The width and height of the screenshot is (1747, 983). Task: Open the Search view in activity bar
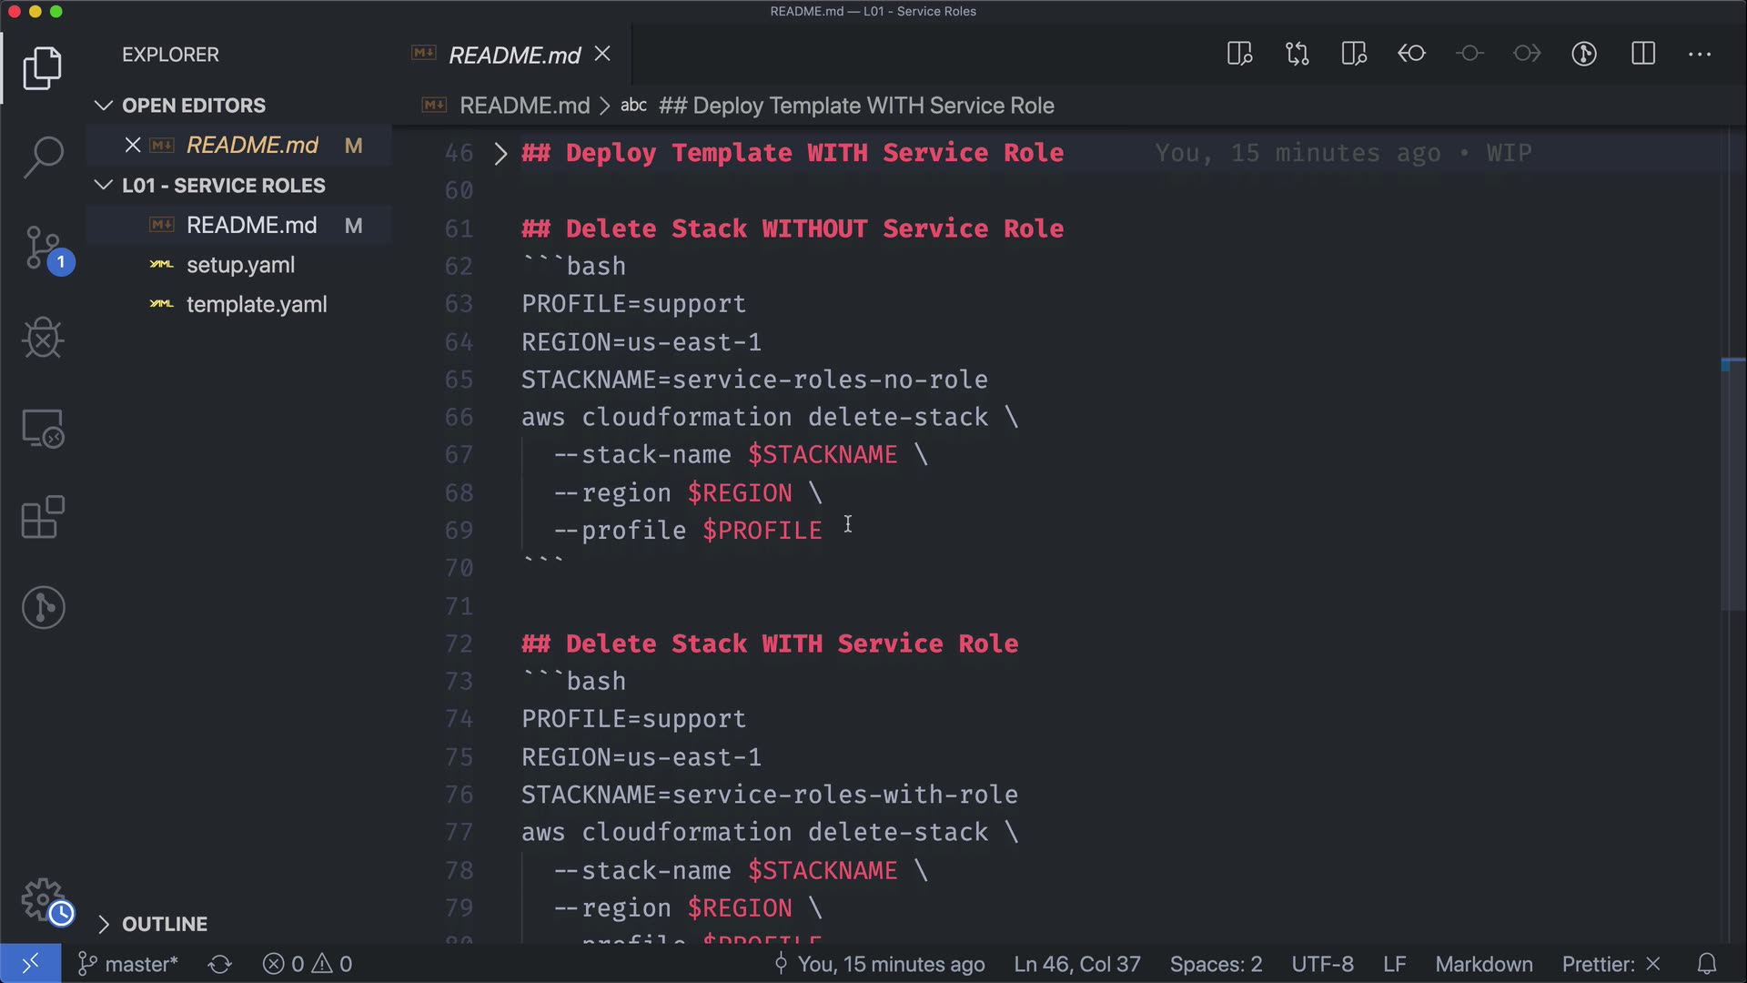pyautogui.click(x=43, y=157)
